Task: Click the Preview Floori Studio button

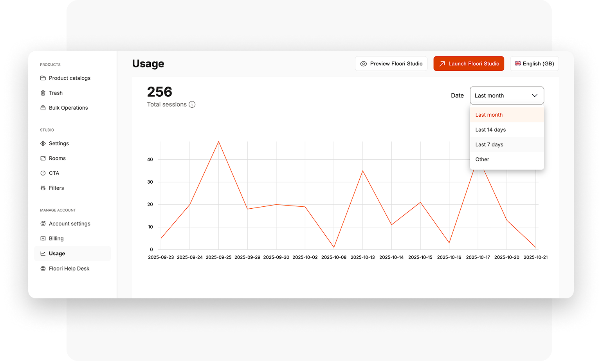Action: tap(391, 63)
